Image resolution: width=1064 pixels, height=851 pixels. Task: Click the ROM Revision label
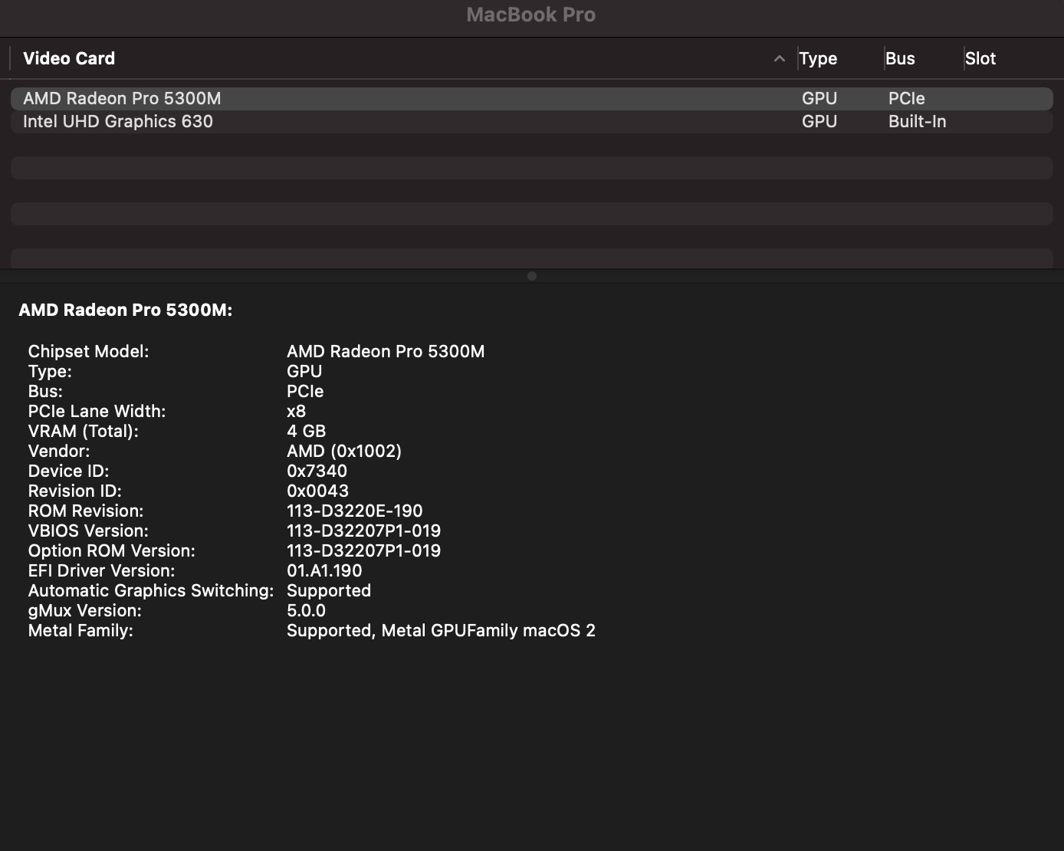[86, 511]
